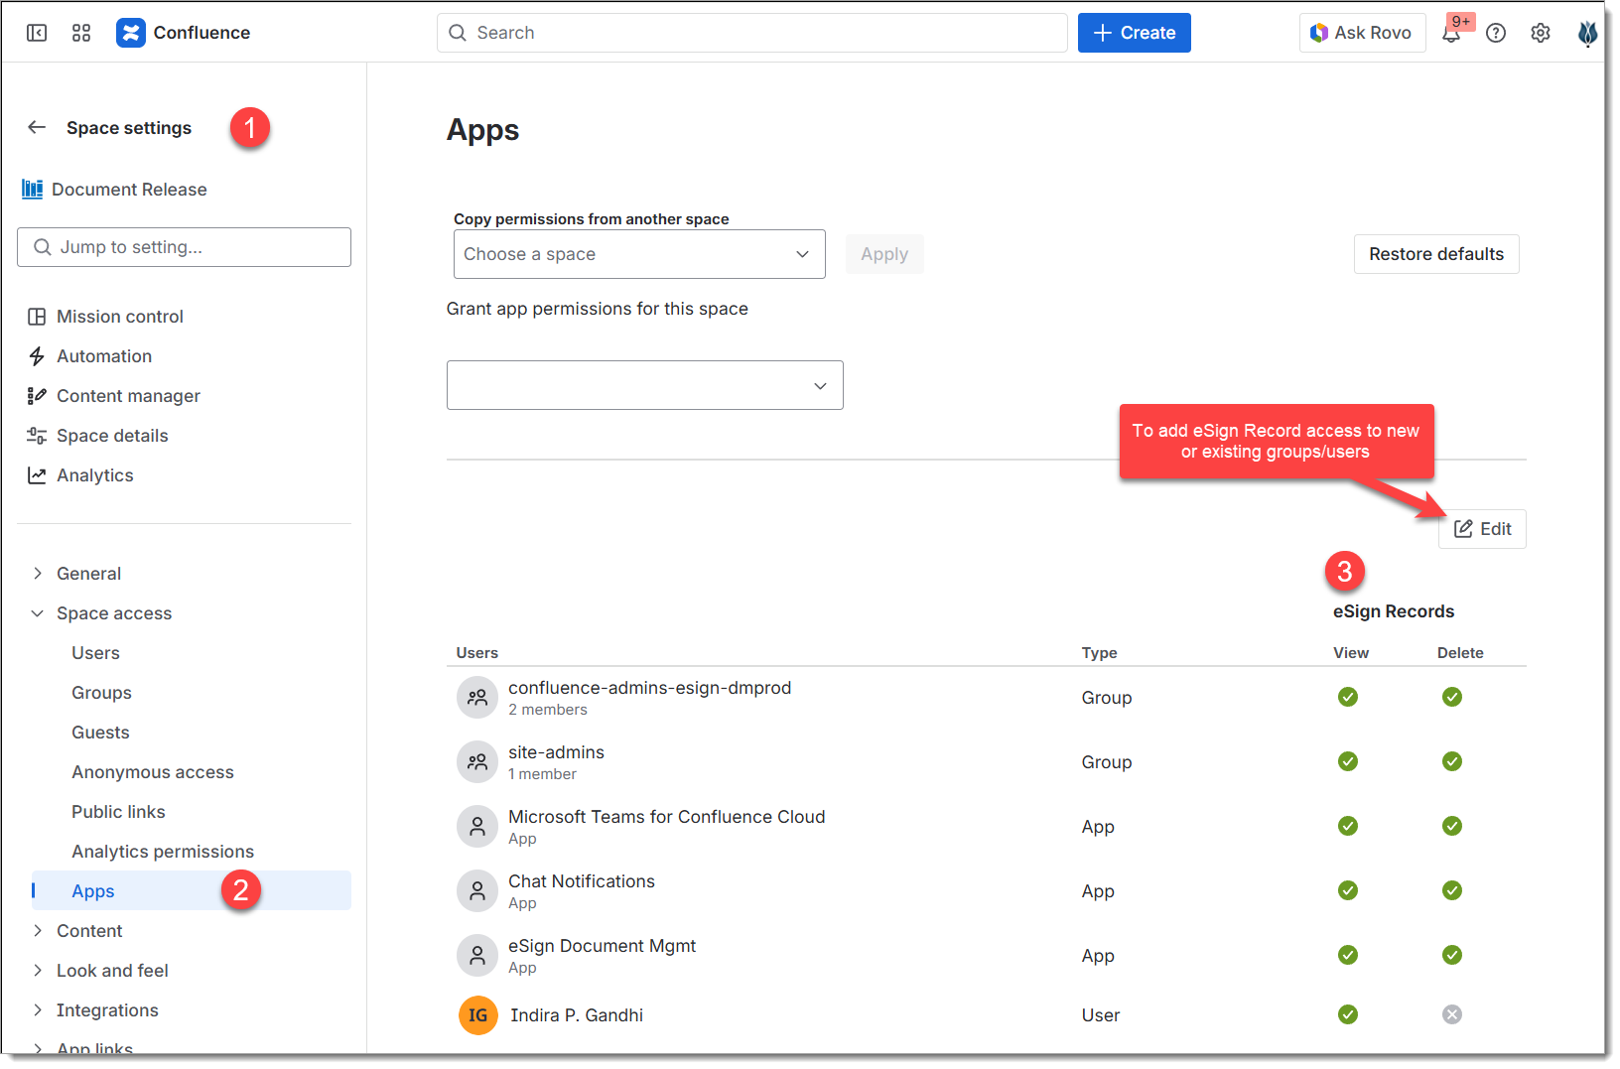Click the Edit permissions button
This screenshot has height=1069, width=1620.
coord(1481,529)
